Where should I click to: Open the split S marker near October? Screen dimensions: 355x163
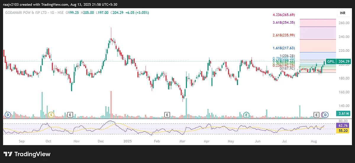pos(51,114)
